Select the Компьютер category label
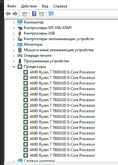This screenshot has height=165, width=118. point(34,22)
